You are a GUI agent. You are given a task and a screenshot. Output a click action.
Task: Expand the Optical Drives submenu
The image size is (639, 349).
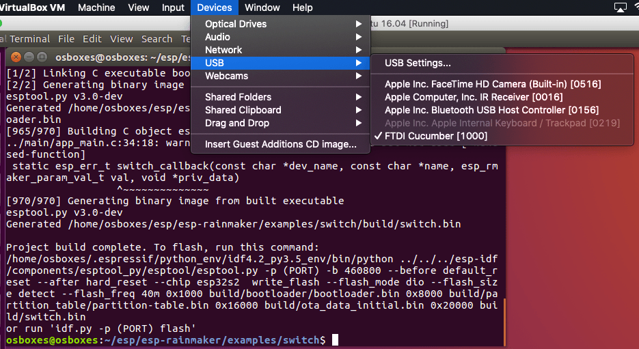pos(280,24)
